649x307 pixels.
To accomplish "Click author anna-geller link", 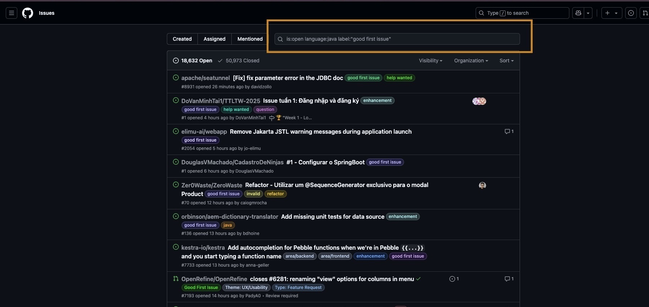I will tap(257, 265).
